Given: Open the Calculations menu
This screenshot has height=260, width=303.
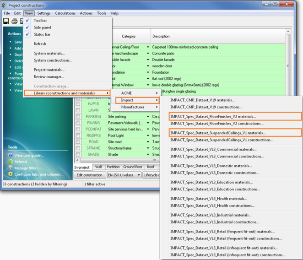Looking at the screenshot, I should (65, 13).
